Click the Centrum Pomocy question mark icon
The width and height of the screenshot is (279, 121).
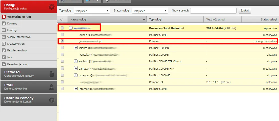click(x=51, y=100)
